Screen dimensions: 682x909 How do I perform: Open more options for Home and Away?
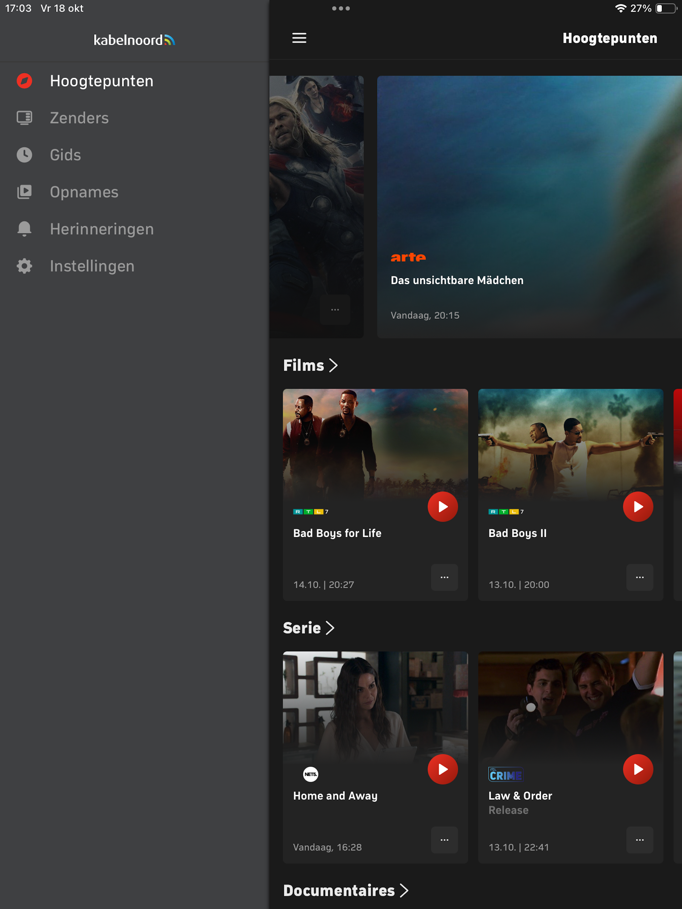[x=444, y=840]
